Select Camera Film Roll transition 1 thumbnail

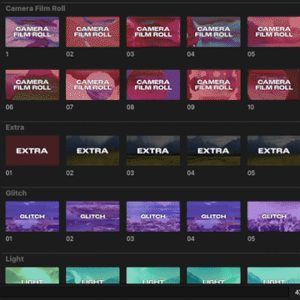pos(32,32)
